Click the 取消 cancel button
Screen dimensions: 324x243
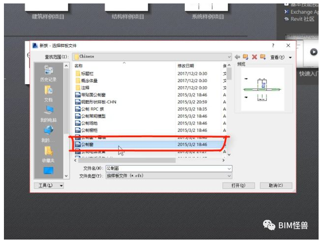pyautogui.click(x=275, y=185)
